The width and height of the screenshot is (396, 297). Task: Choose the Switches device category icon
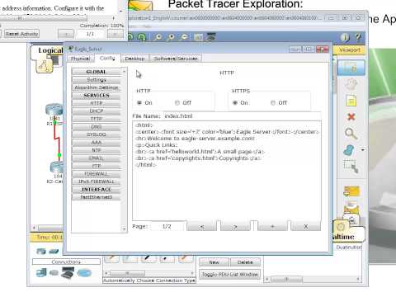54,251
